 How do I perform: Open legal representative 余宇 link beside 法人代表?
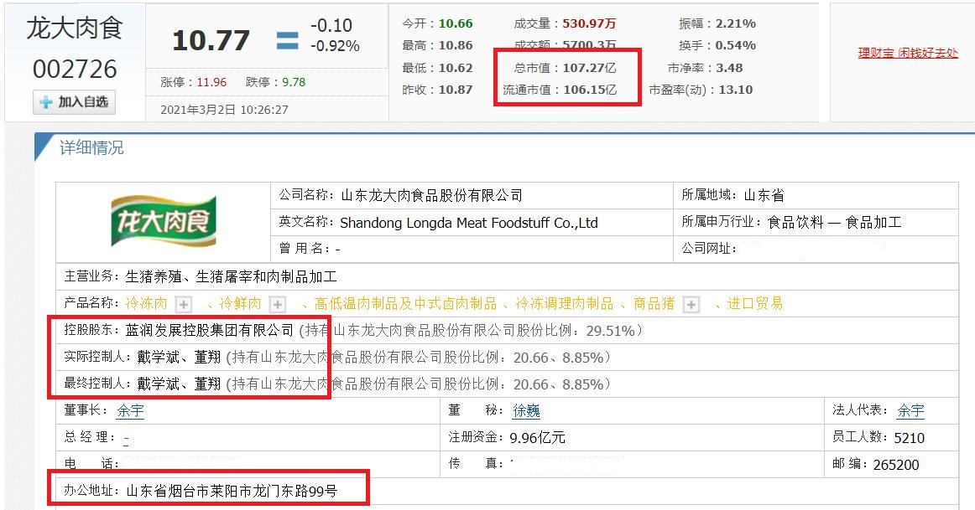910,410
